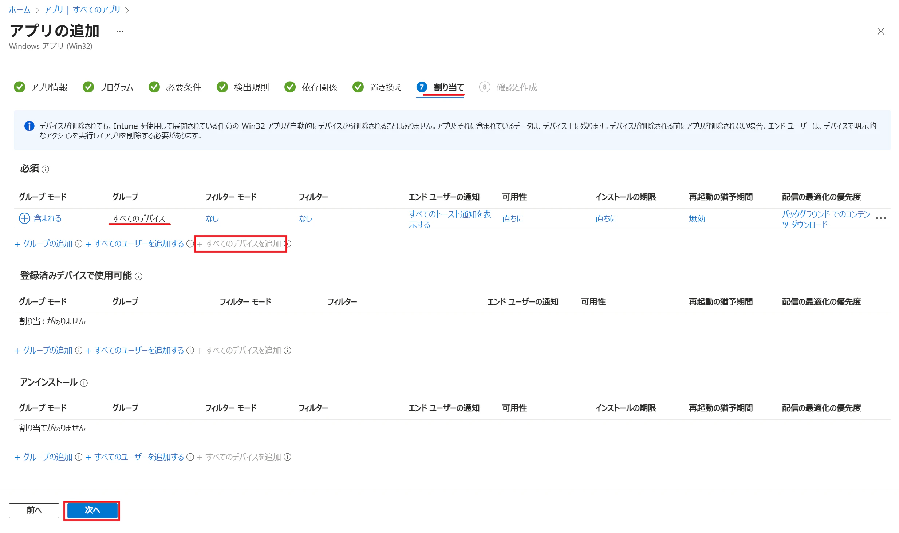Add all users under 登録済みデバイスで使用可能
Screen dimensions: 899x533
pos(135,350)
